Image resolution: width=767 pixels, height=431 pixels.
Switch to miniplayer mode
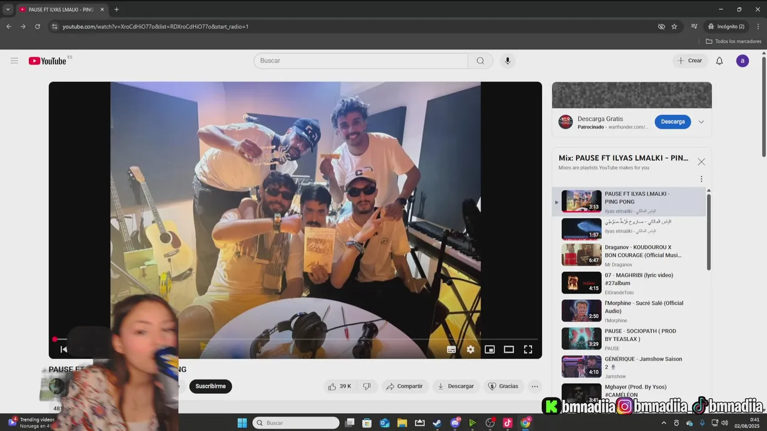click(x=490, y=350)
